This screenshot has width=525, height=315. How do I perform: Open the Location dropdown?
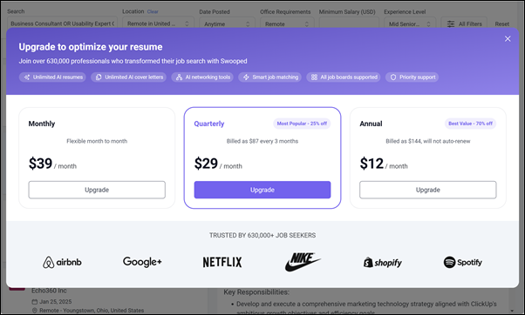(158, 23)
